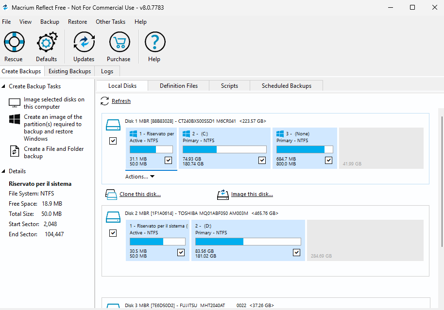Click the Clone this disk icon
Image resolution: width=444 pixels, height=310 pixels.
point(111,195)
